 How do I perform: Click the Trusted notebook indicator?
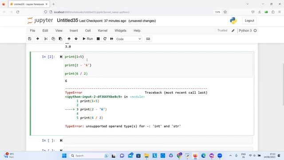coord(222,31)
